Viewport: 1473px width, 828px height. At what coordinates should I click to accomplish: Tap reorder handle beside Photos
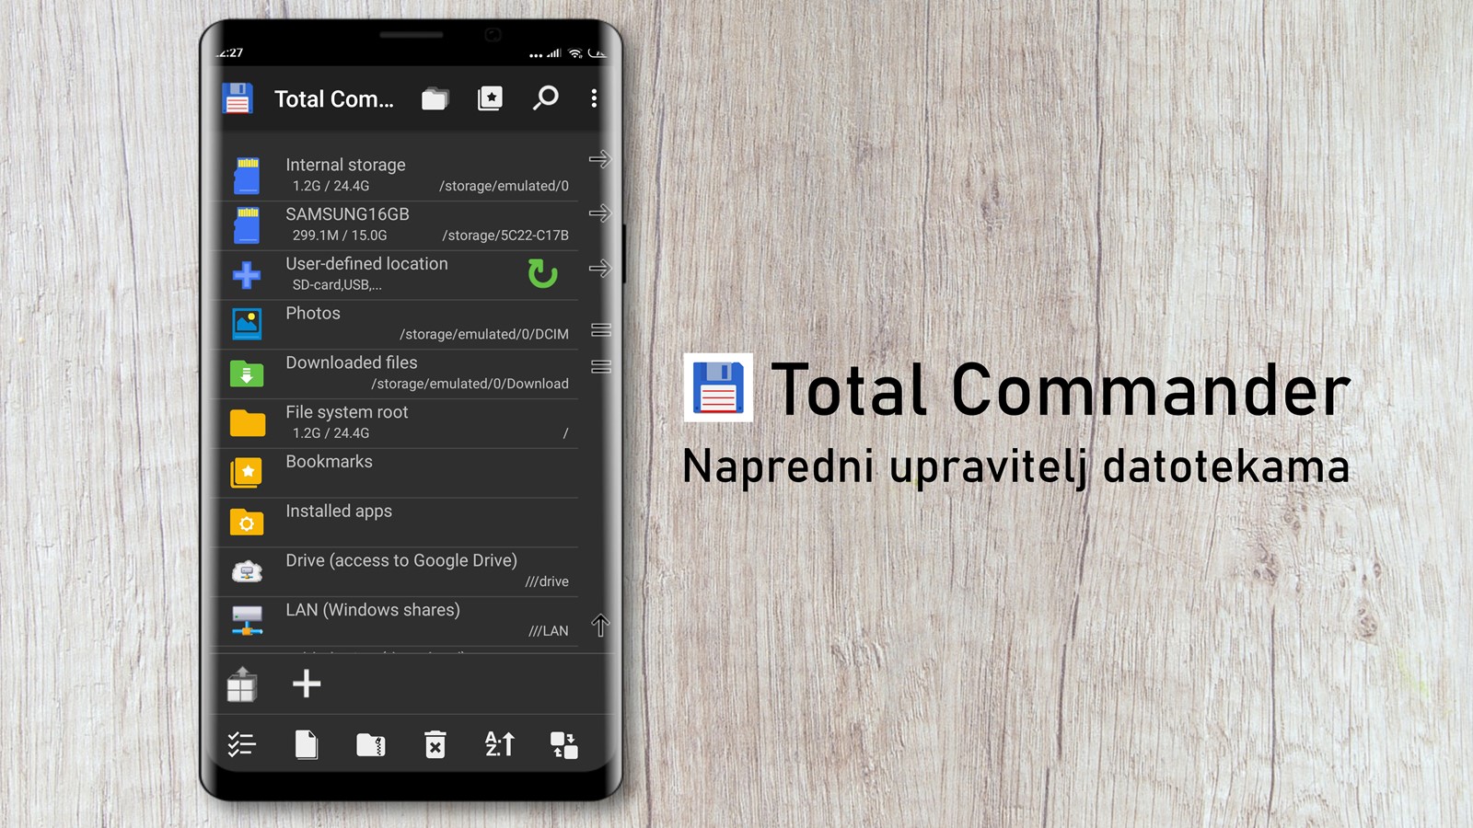tap(601, 330)
